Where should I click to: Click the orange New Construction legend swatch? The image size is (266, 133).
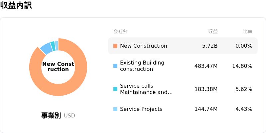(x=115, y=46)
